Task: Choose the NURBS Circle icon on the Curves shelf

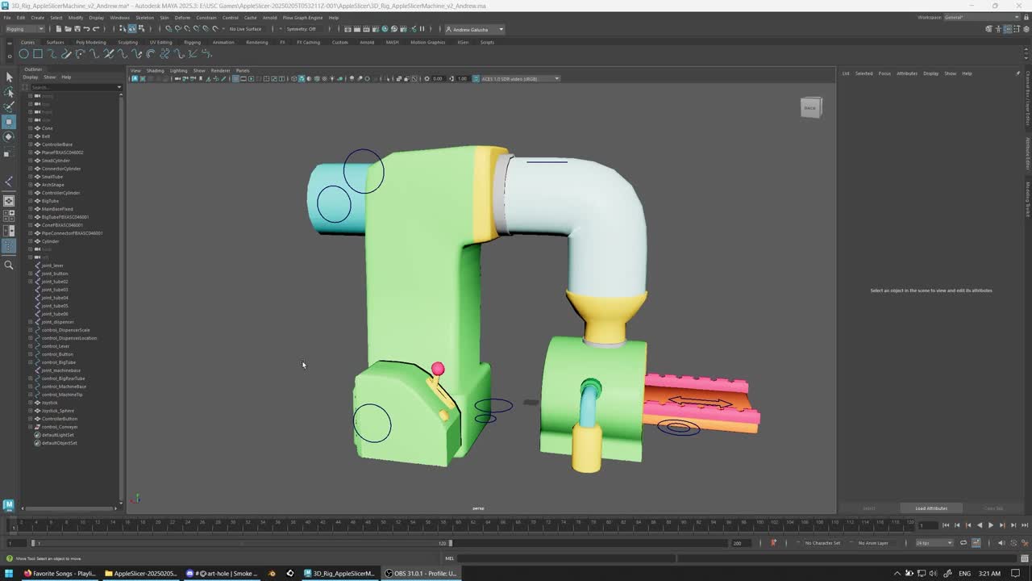Action: (x=23, y=54)
